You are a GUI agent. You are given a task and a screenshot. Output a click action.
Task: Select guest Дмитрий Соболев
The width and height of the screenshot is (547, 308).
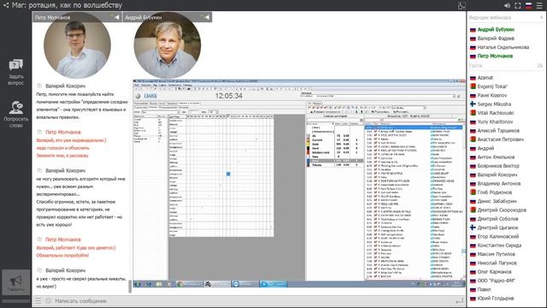tap(497, 219)
